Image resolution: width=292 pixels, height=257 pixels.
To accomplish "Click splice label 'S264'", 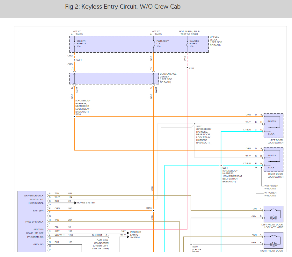I will (79, 60).
